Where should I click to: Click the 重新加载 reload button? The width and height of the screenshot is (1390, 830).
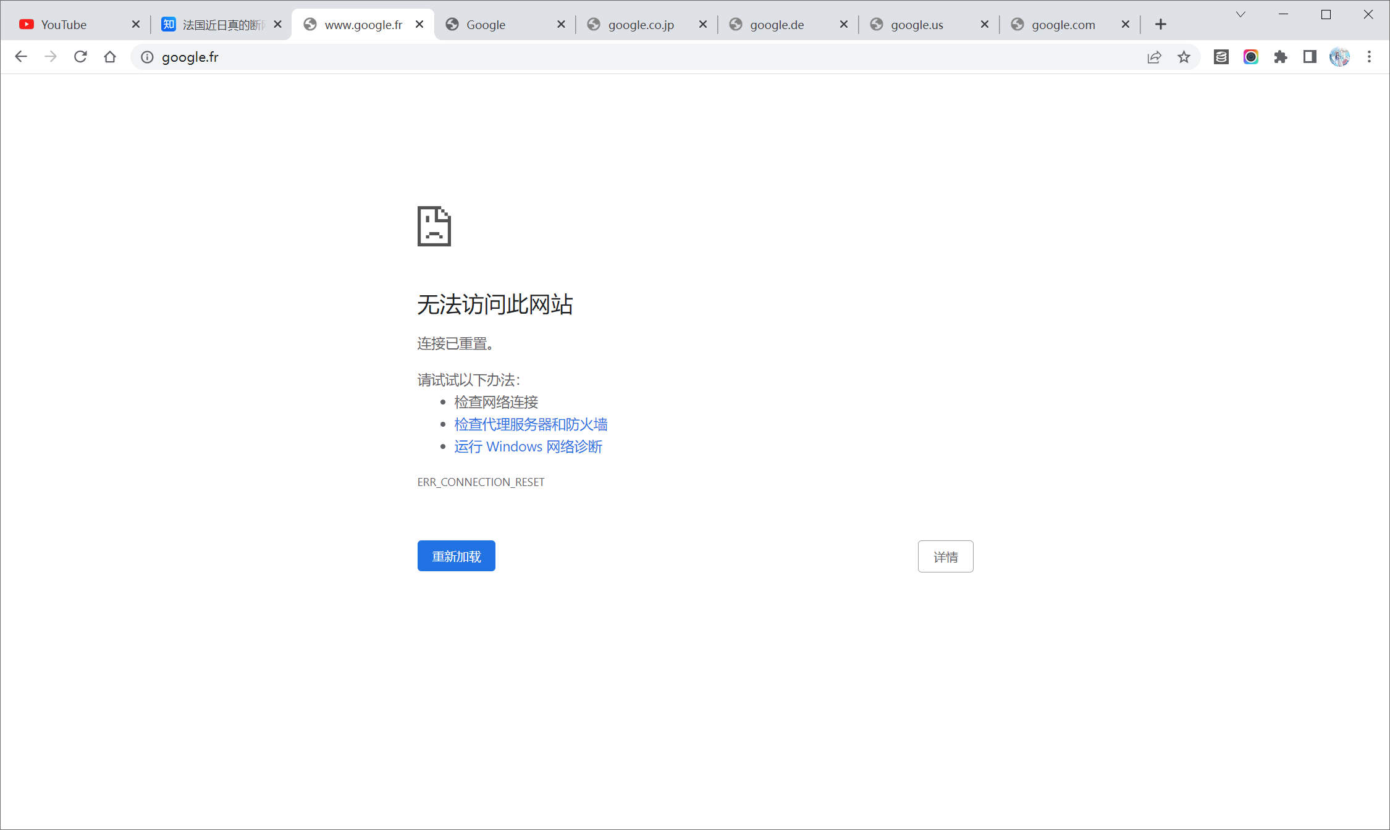(x=457, y=556)
